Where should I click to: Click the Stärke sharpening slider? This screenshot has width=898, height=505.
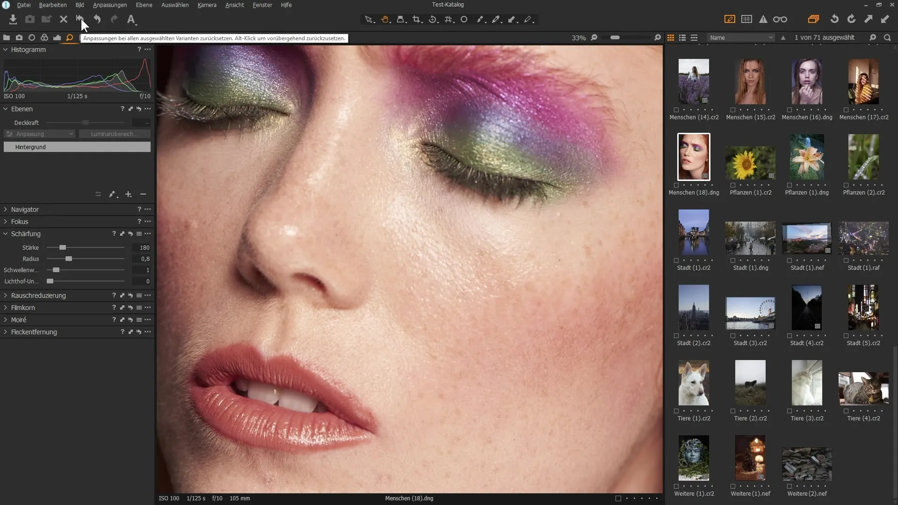click(86, 248)
